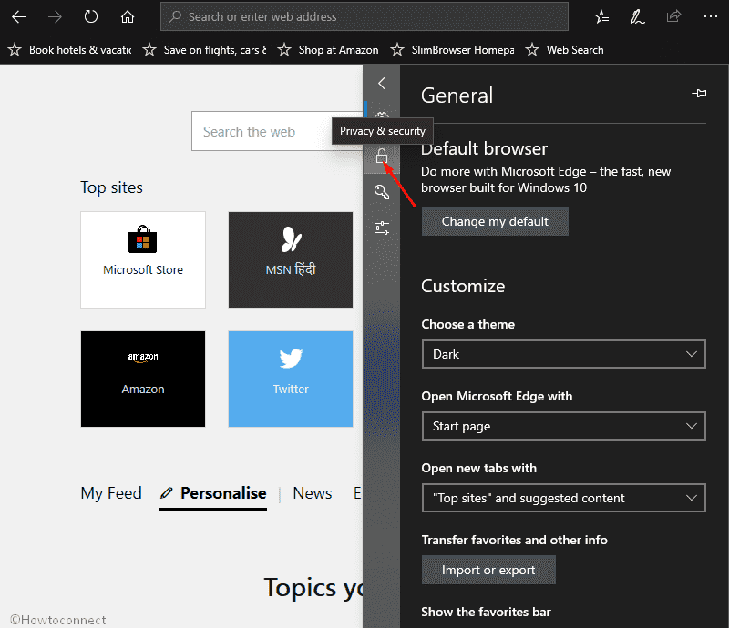This screenshot has width=729, height=628.
Task: Open the Twitter top site tile
Action: 291,379
